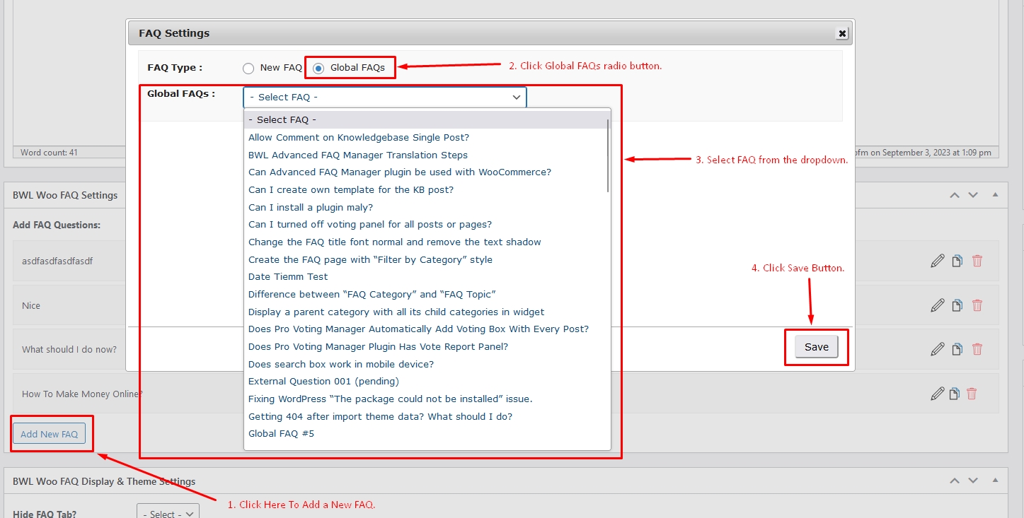Screen dimensions: 1024x518
Task: Click the Add New FAQ button
Action: (x=50, y=433)
